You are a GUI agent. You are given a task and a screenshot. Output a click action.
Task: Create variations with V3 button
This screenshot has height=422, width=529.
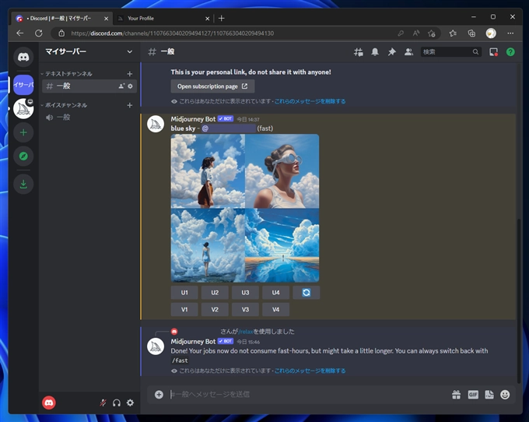pyautogui.click(x=245, y=310)
